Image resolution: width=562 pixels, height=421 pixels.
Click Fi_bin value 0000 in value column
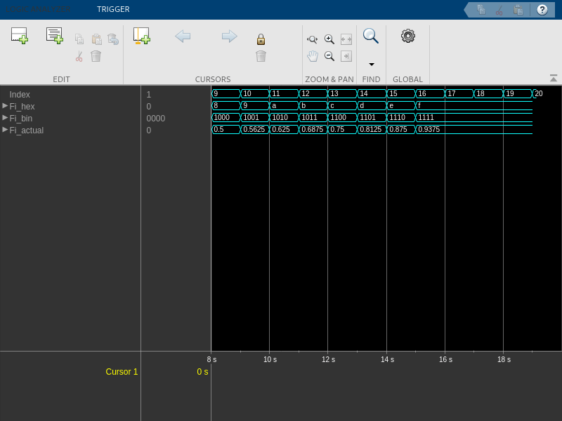(155, 119)
